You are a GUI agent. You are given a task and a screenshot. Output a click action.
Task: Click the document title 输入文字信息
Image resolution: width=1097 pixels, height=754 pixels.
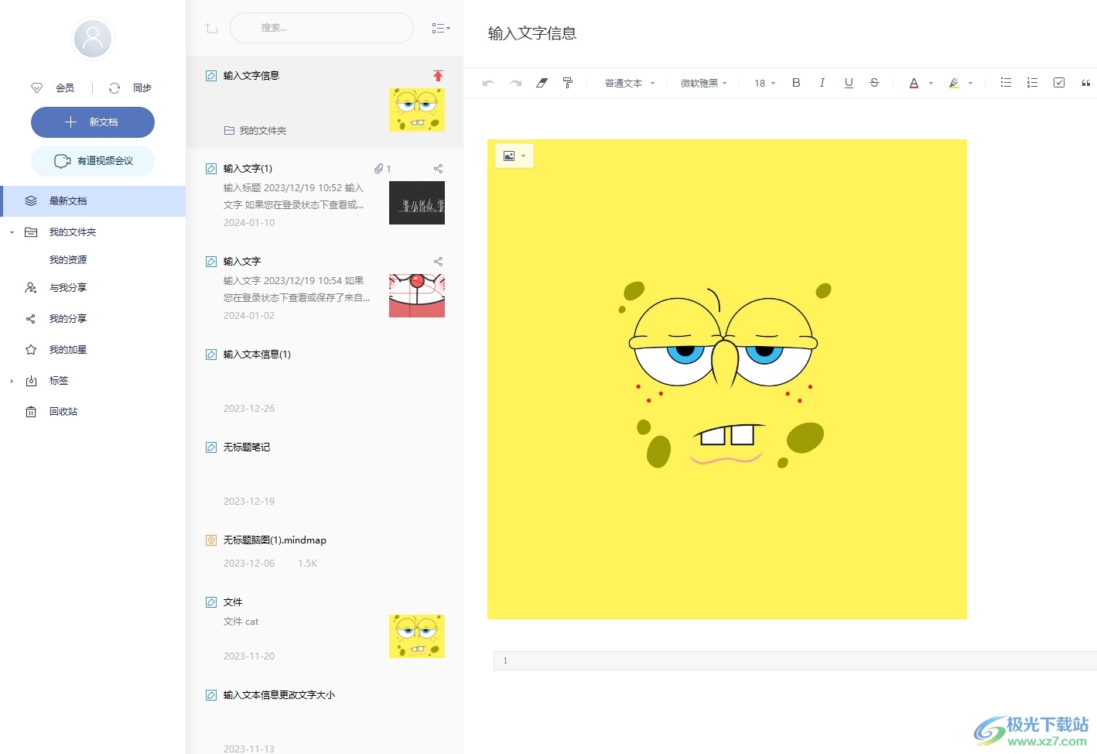point(532,33)
